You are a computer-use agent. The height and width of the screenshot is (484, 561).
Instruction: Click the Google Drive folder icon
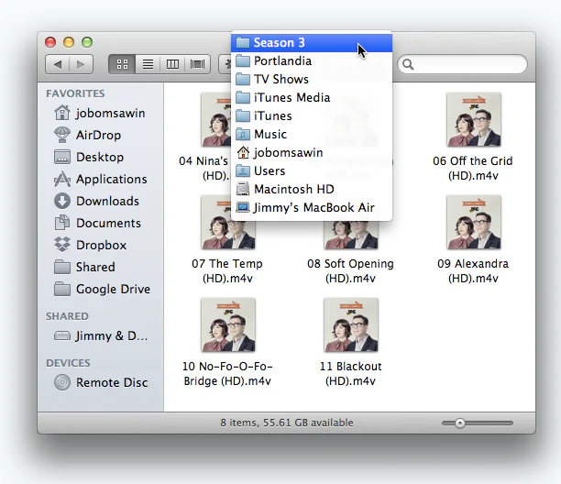point(62,289)
